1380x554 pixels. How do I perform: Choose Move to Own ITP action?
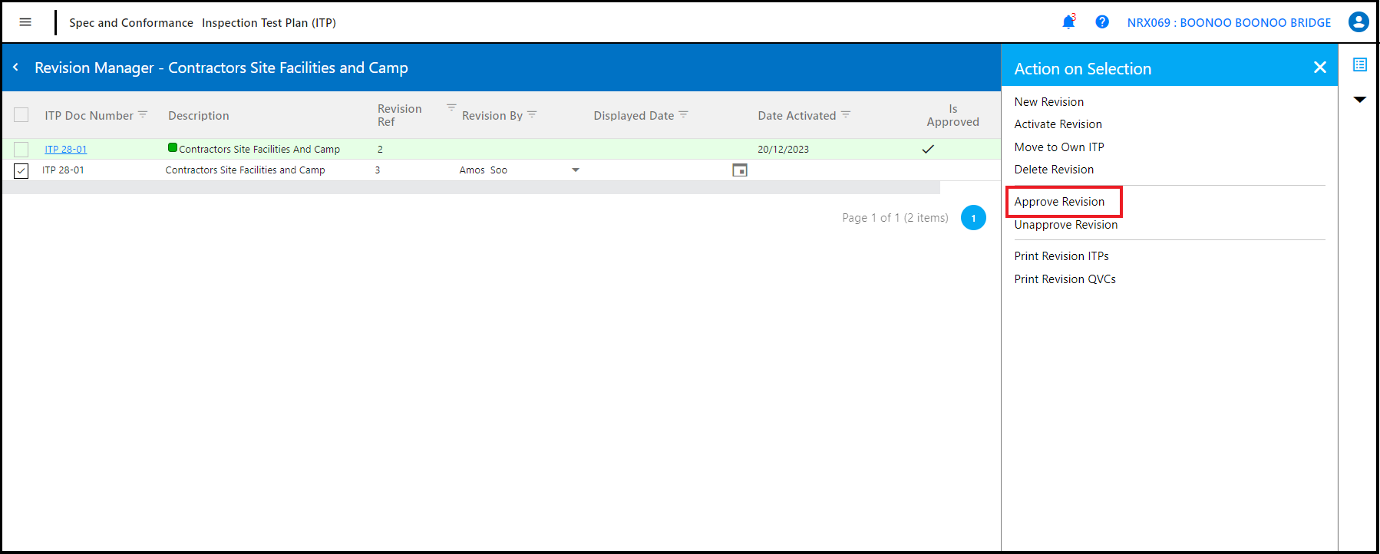(1059, 147)
